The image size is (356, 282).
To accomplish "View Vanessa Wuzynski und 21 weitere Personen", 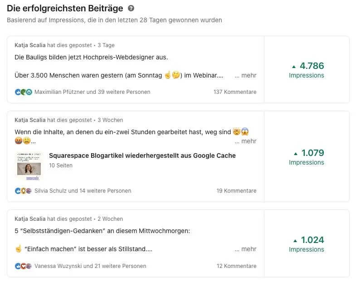I will (90, 266).
